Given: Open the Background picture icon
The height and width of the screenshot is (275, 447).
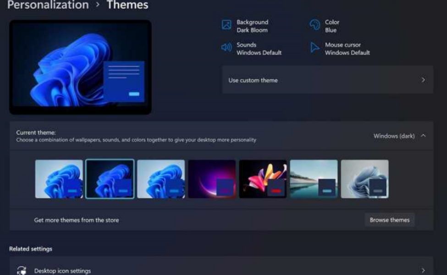Looking at the screenshot, I should pos(226,25).
